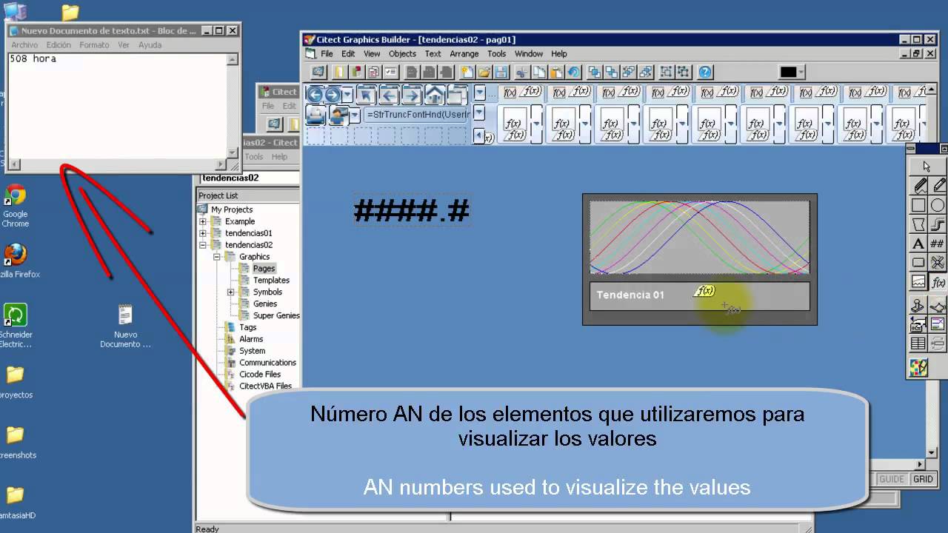Click the Undo toolbar icon
The image size is (948, 533).
click(x=573, y=72)
